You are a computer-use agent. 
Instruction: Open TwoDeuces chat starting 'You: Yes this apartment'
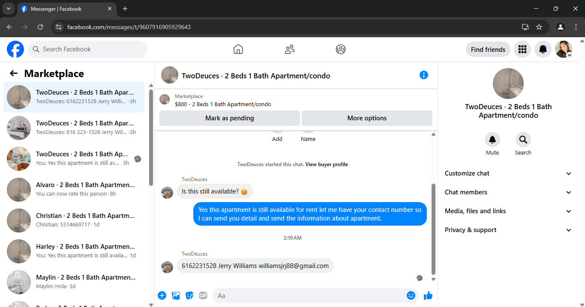74,159
